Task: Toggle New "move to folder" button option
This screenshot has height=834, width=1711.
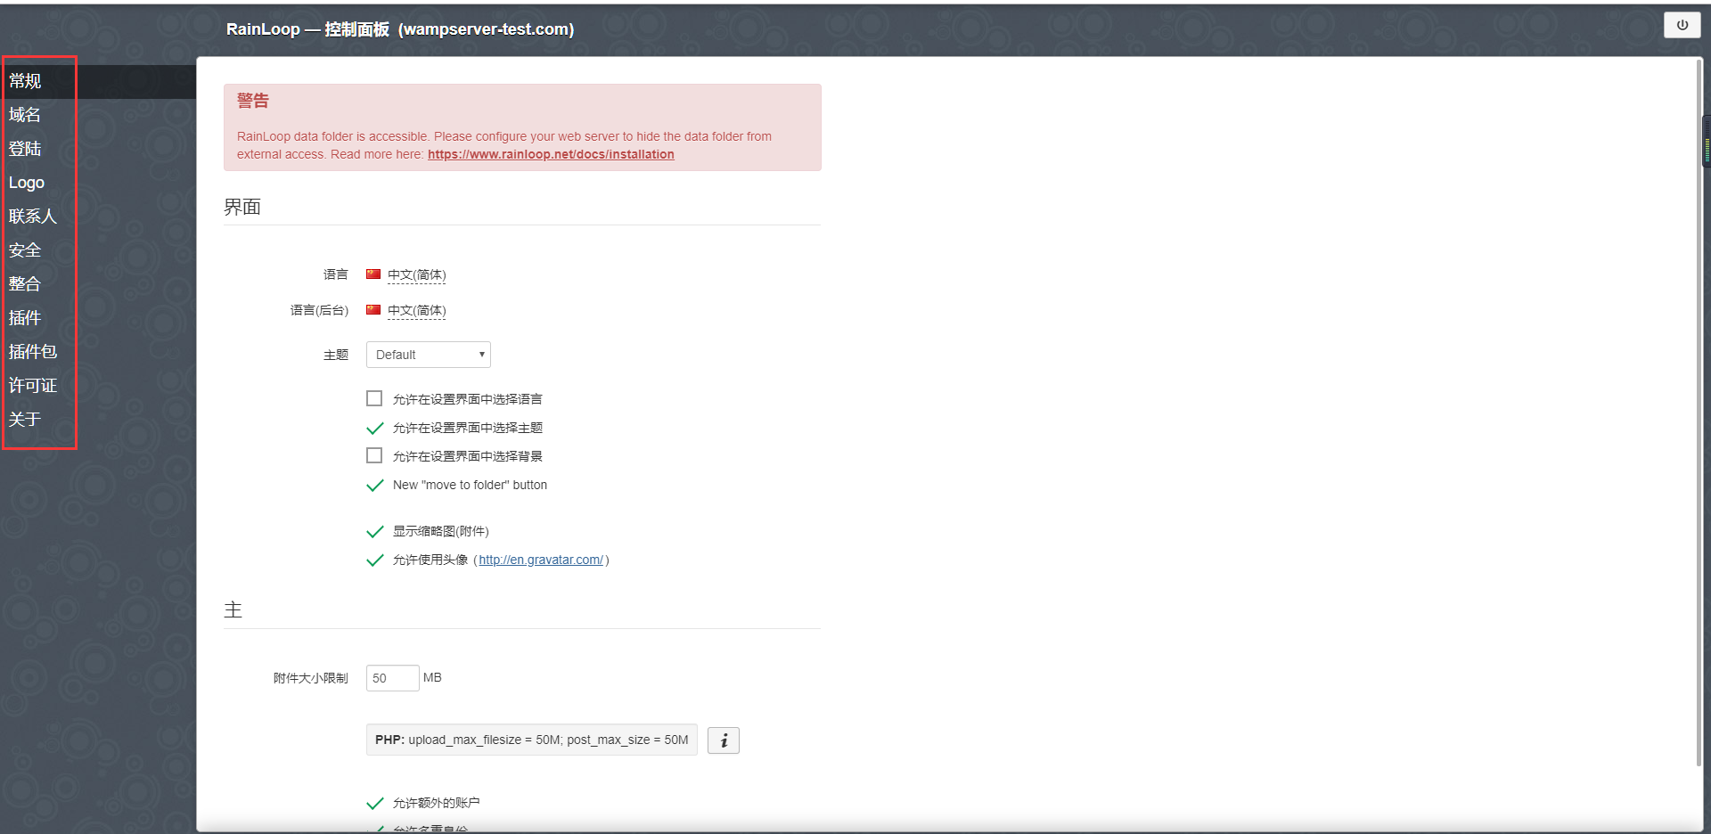Action: click(x=374, y=485)
